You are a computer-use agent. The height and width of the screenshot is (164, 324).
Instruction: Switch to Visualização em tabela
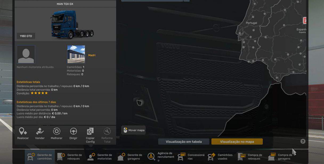184,142
